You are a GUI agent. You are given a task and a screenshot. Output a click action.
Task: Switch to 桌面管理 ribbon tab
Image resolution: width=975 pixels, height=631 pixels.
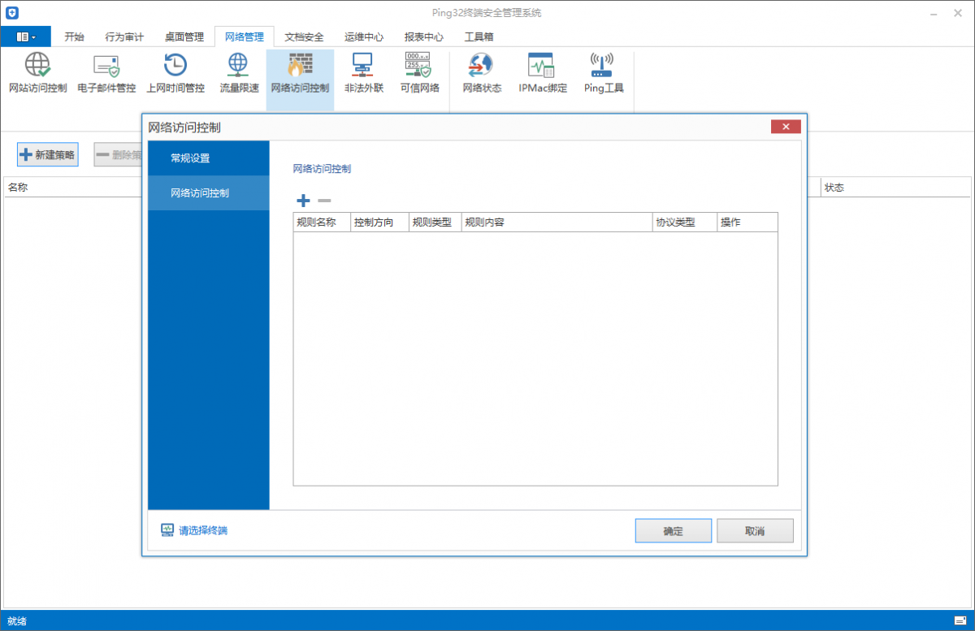point(184,37)
